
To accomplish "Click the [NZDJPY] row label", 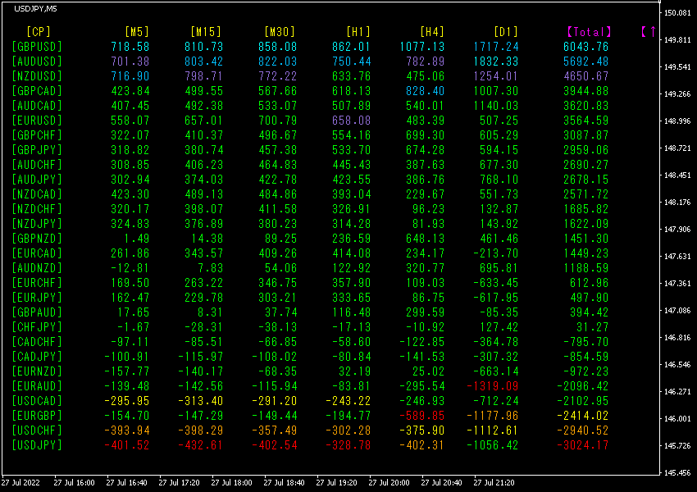I will 38,224.
